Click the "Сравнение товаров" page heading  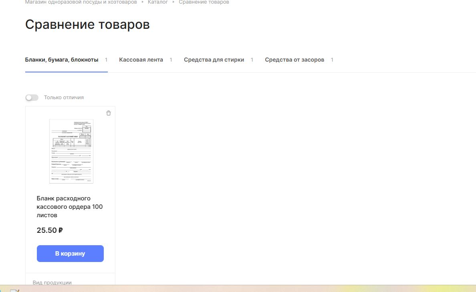click(87, 25)
